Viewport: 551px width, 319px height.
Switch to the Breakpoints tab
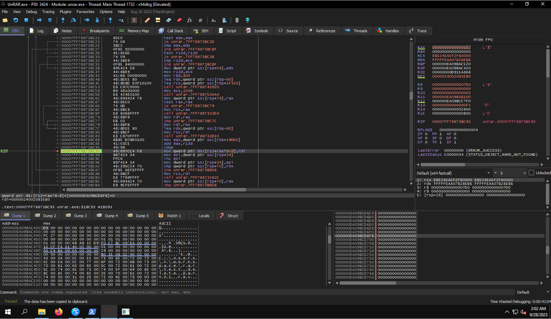point(96,31)
